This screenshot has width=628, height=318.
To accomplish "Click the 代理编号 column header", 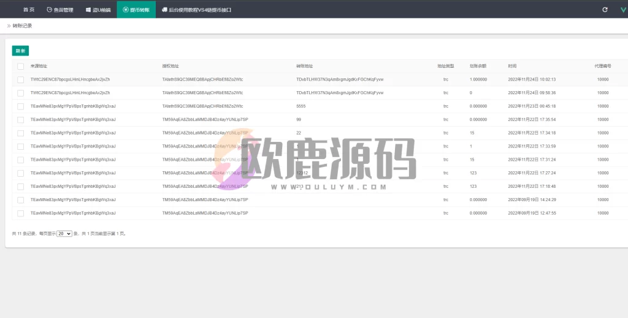I will pos(603,66).
